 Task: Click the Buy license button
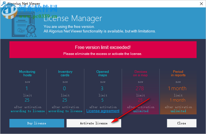[x=37, y=123]
